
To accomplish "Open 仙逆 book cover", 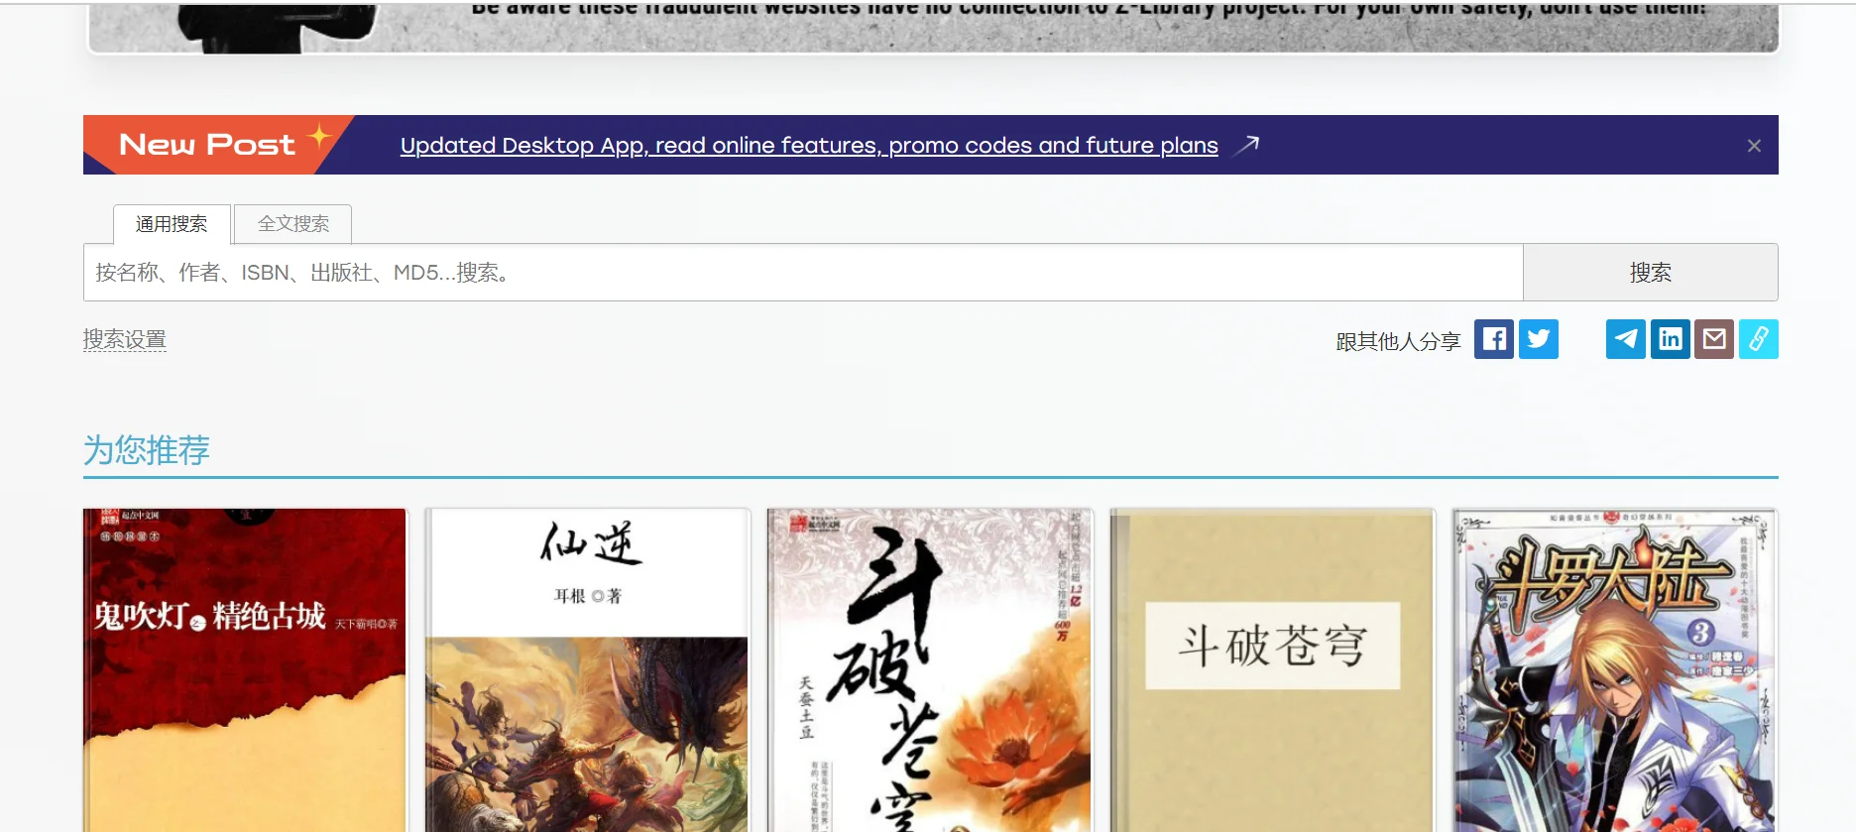I will (x=587, y=670).
